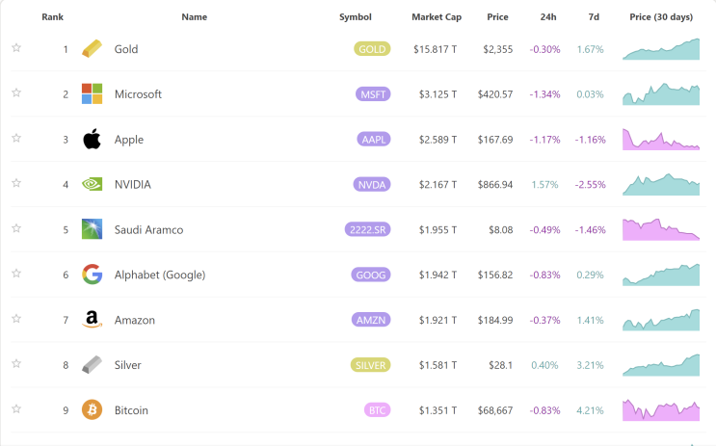Click the Saudi Aramco logo
Viewport: 716px width, 446px height.
92,229
